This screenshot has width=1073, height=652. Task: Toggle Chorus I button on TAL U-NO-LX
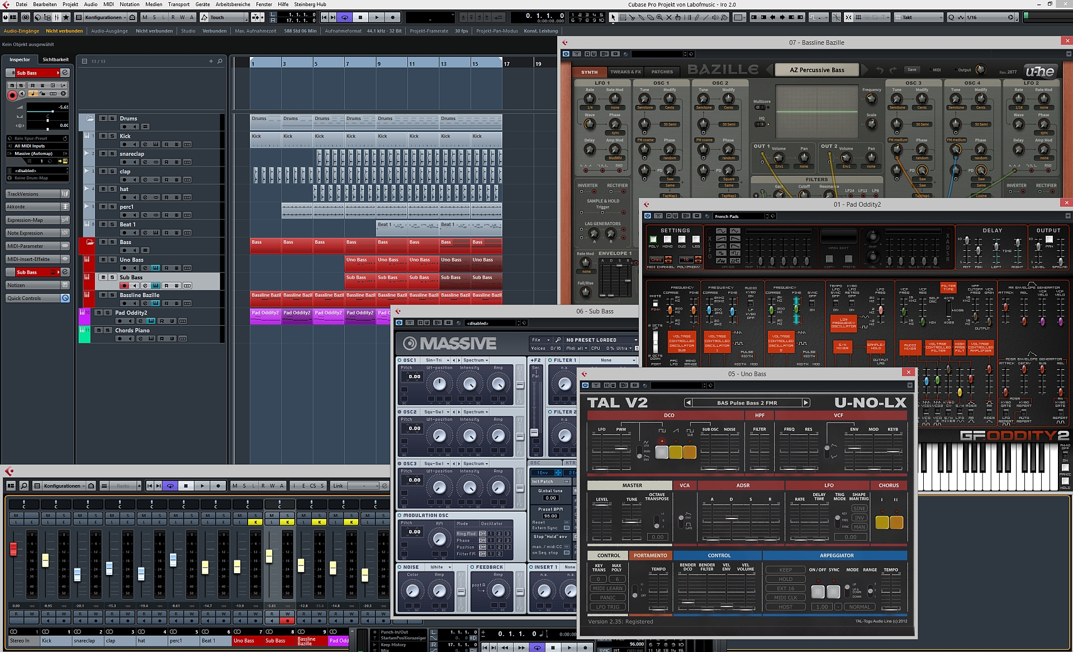click(x=882, y=522)
